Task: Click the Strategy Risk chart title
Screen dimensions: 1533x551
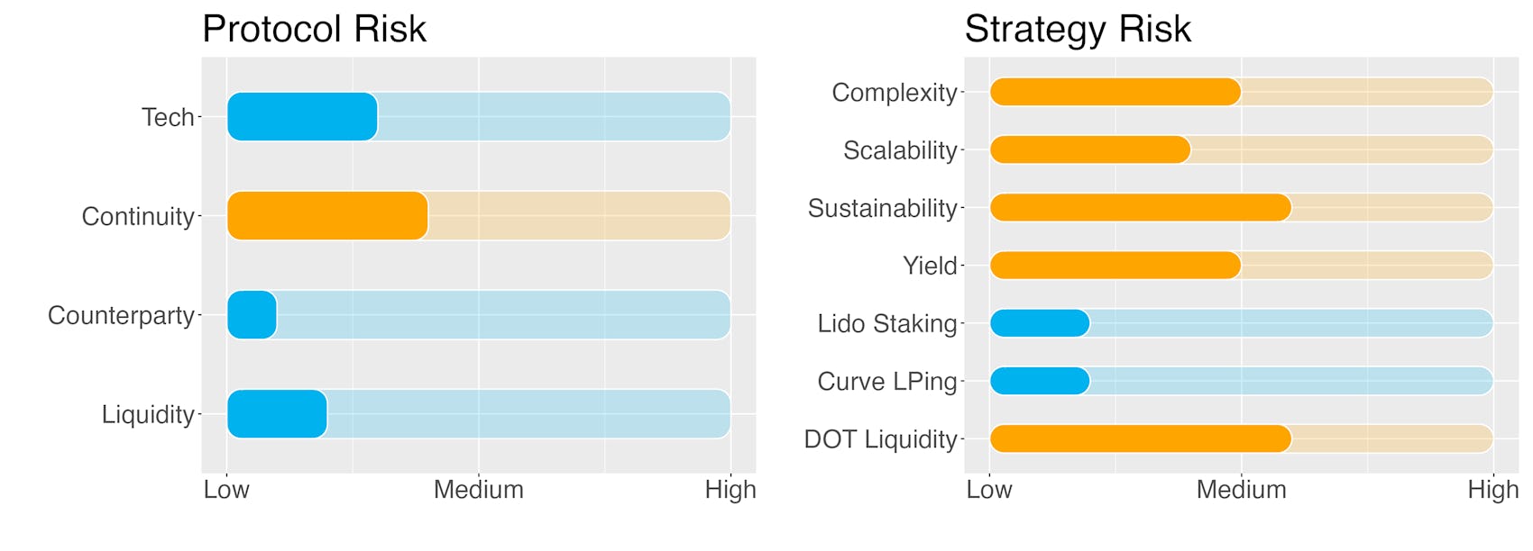Action: [x=1078, y=29]
